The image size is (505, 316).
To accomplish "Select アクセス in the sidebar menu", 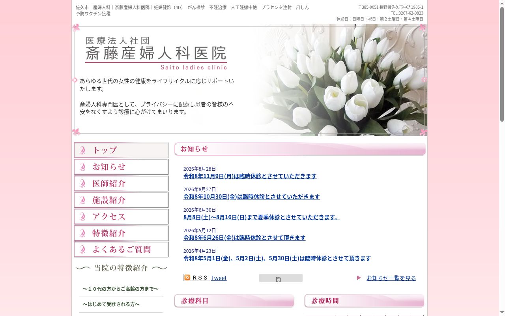I will click(121, 217).
